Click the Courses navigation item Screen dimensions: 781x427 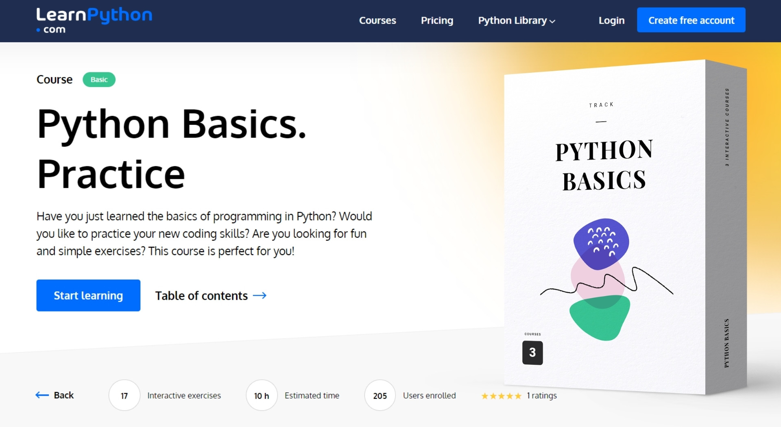click(377, 20)
